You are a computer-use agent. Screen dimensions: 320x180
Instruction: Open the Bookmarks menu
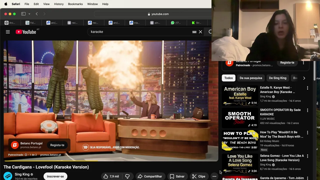(x=75, y=4)
